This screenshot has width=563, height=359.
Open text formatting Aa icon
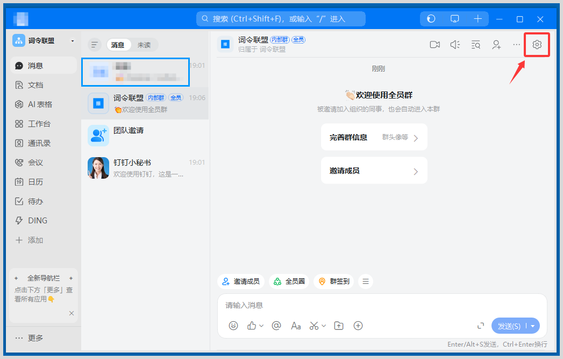296,326
